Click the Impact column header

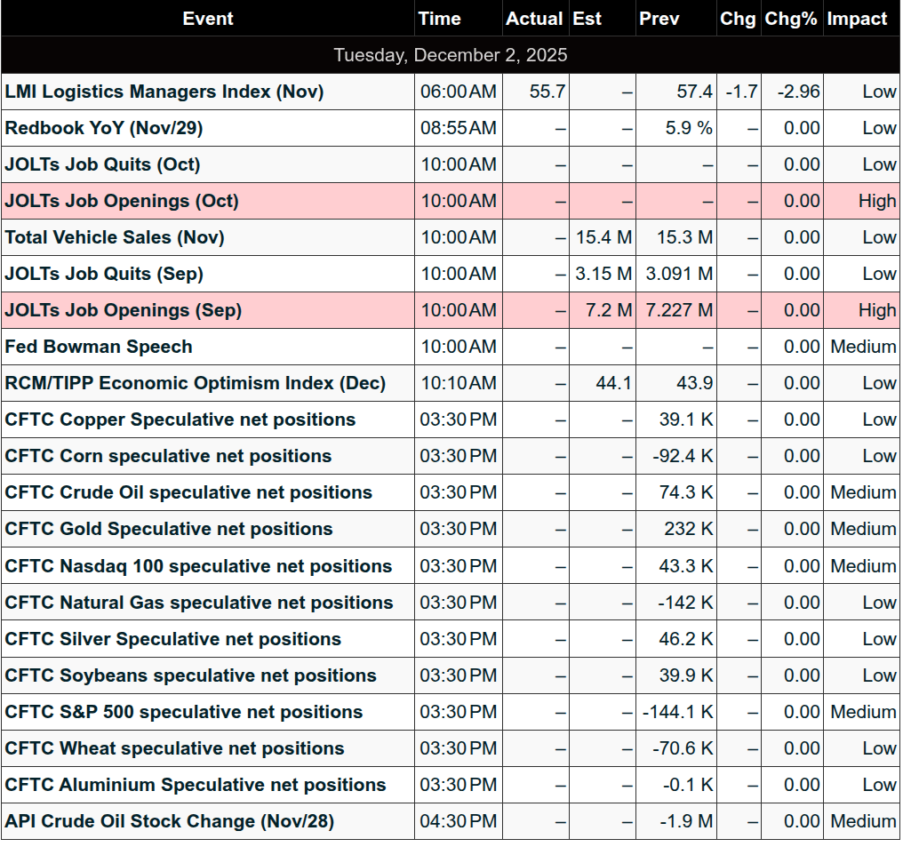click(857, 19)
